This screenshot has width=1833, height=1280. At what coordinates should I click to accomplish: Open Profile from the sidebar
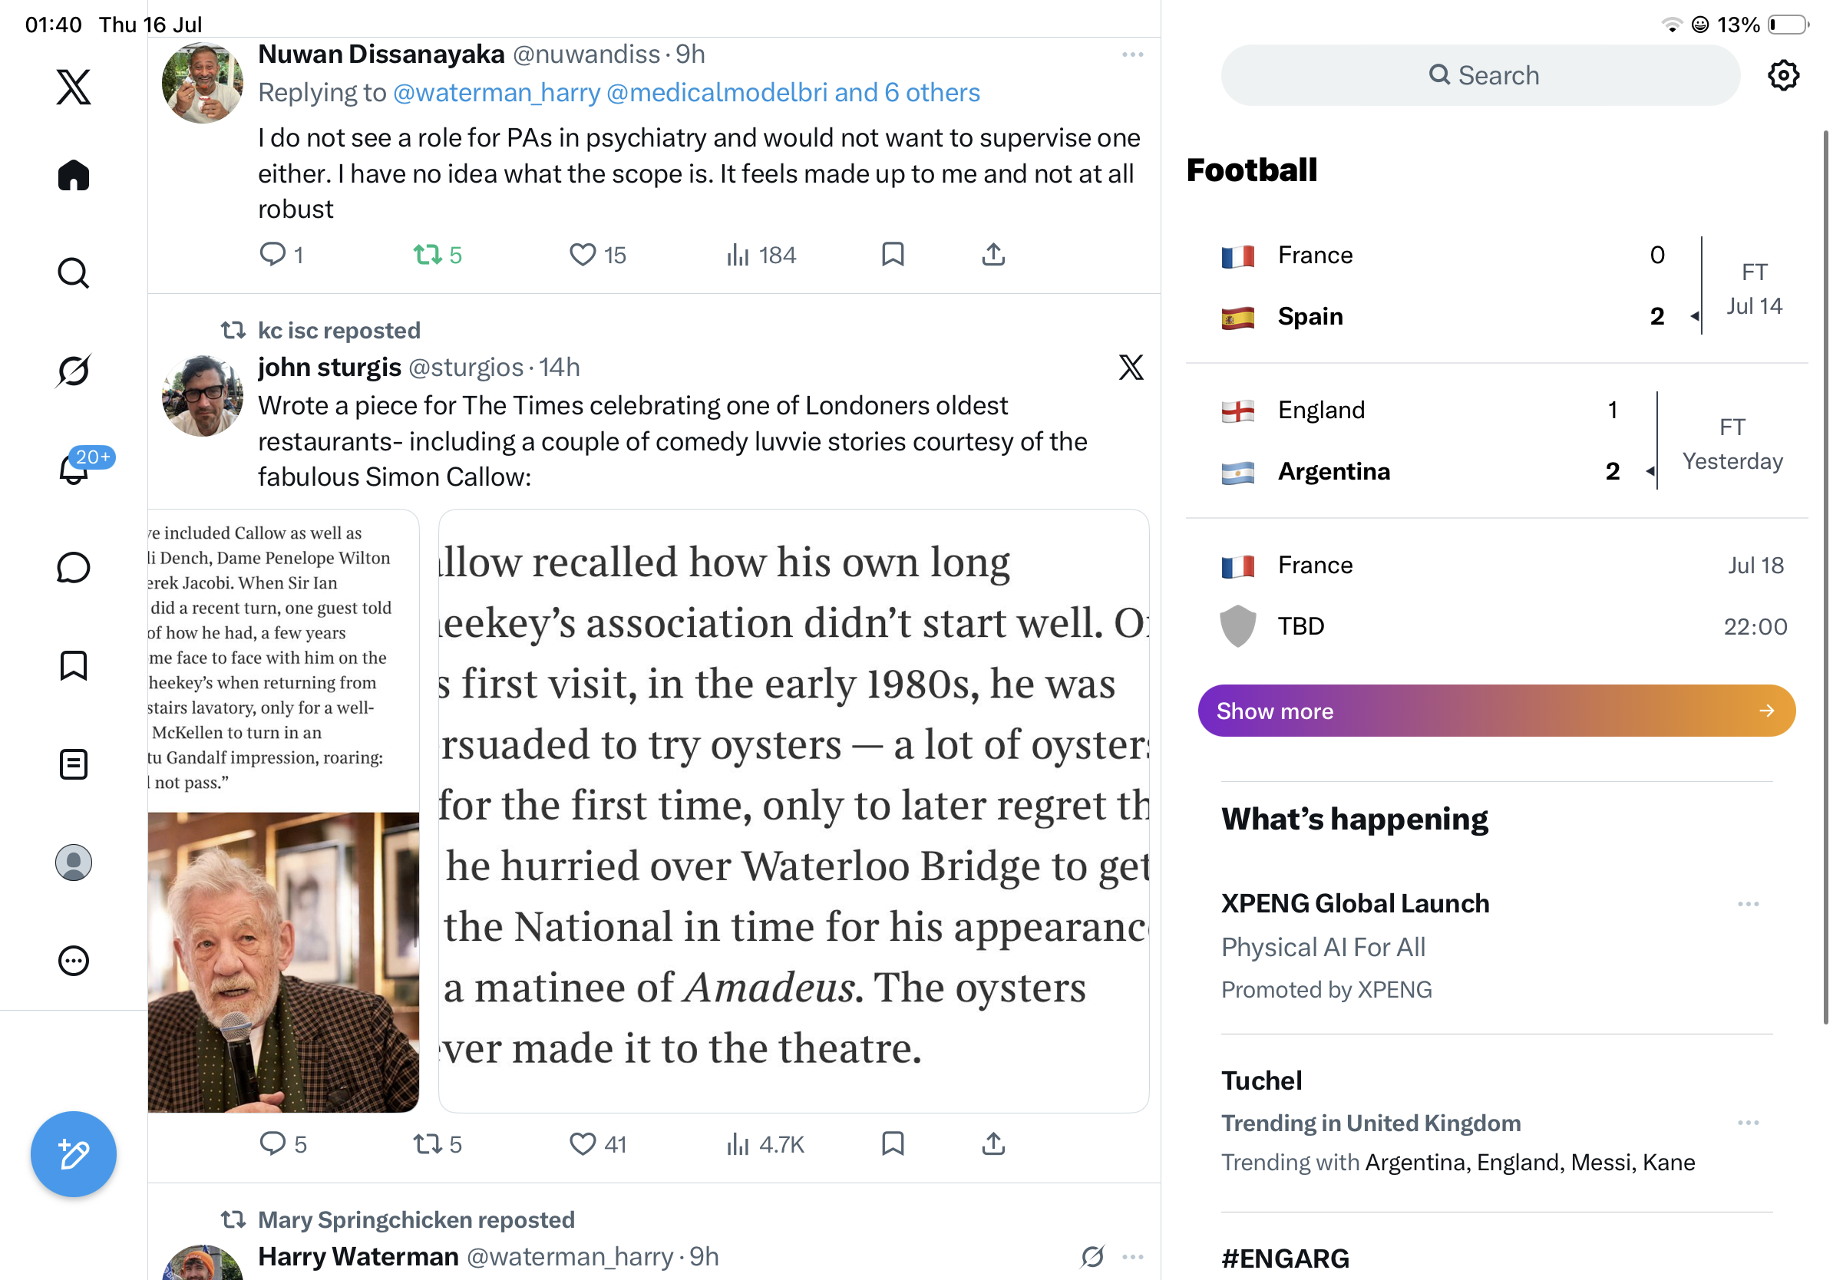pyautogui.click(x=74, y=862)
